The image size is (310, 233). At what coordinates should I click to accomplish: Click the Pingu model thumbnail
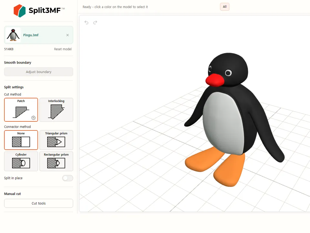(13, 35)
